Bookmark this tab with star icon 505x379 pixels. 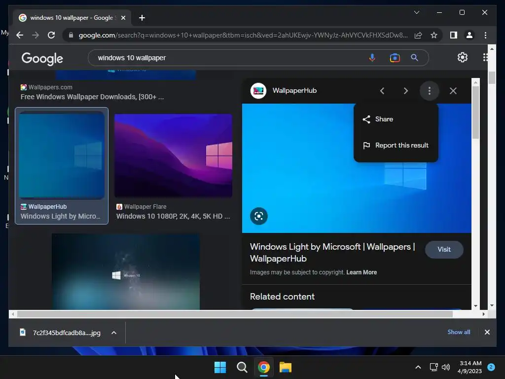(x=434, y=35)
